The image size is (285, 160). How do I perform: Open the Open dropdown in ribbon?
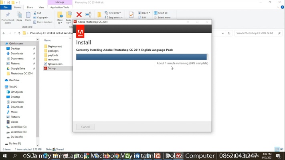tap(144, 13)
